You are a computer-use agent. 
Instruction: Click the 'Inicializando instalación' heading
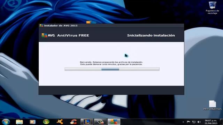(x=151, y=35)
